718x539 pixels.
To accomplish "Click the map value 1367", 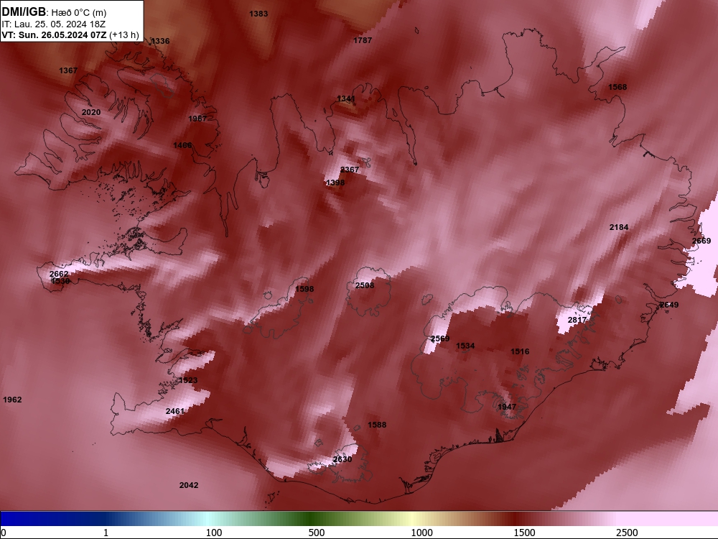I will click(68, 70).
